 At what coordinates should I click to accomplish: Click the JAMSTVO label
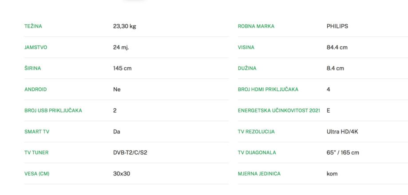[36, 47]
